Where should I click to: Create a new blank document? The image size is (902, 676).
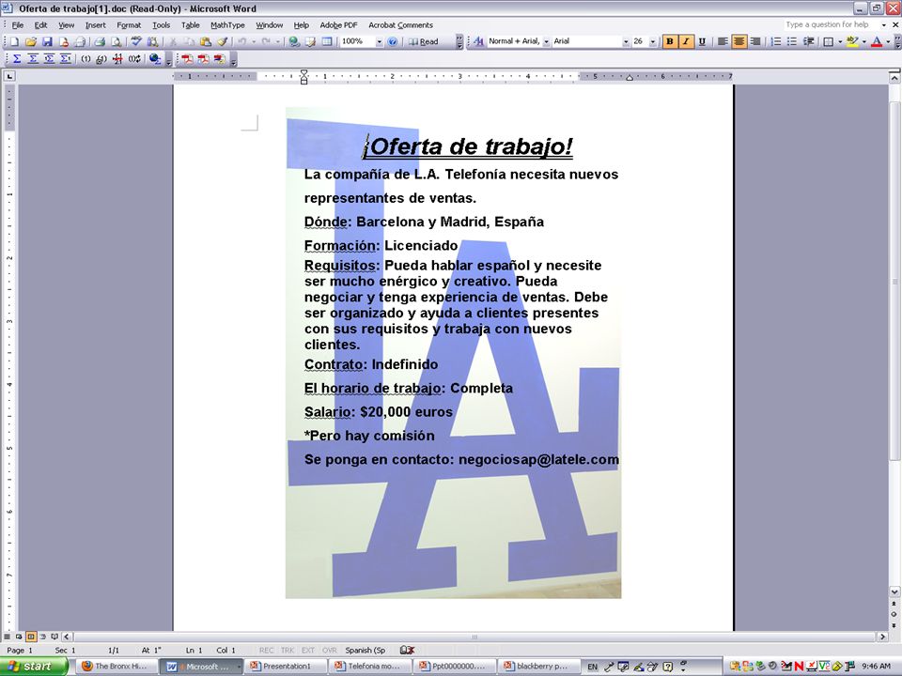(x=14, y=41)
